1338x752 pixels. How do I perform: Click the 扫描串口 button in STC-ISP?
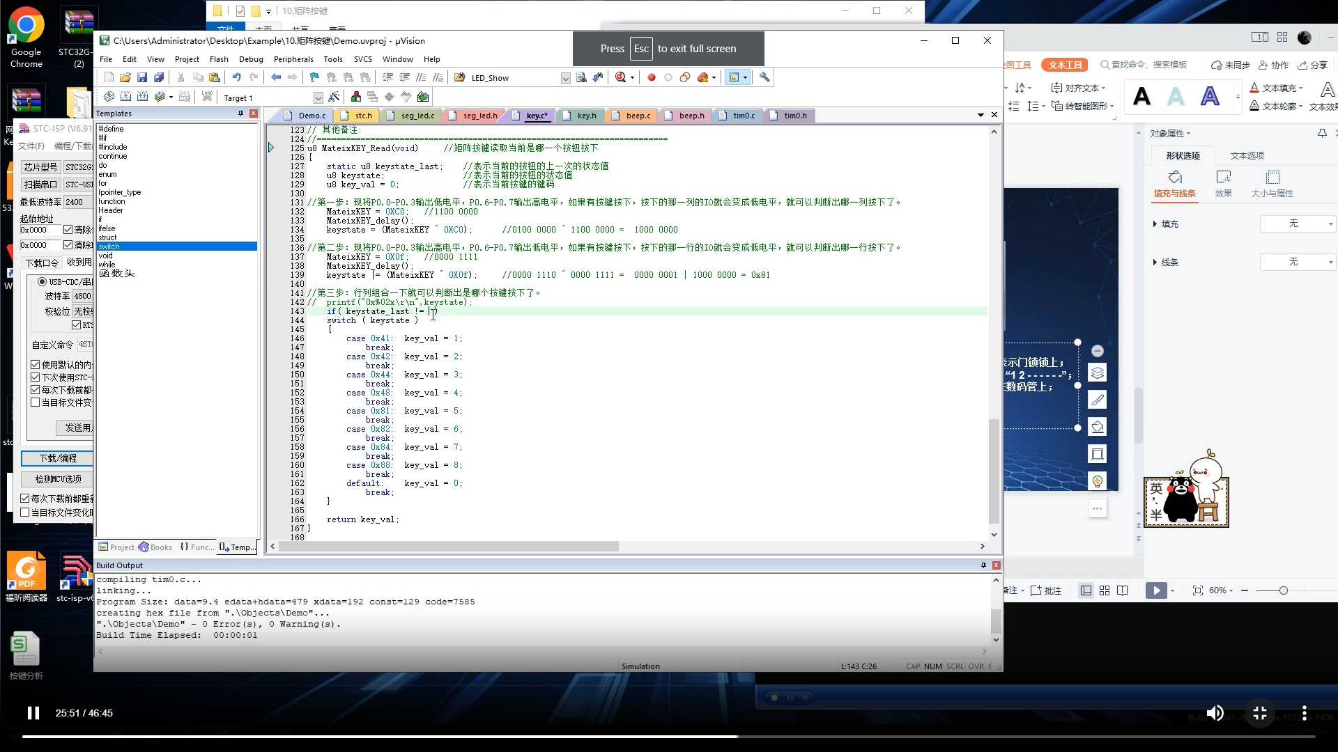coord(40,185)
